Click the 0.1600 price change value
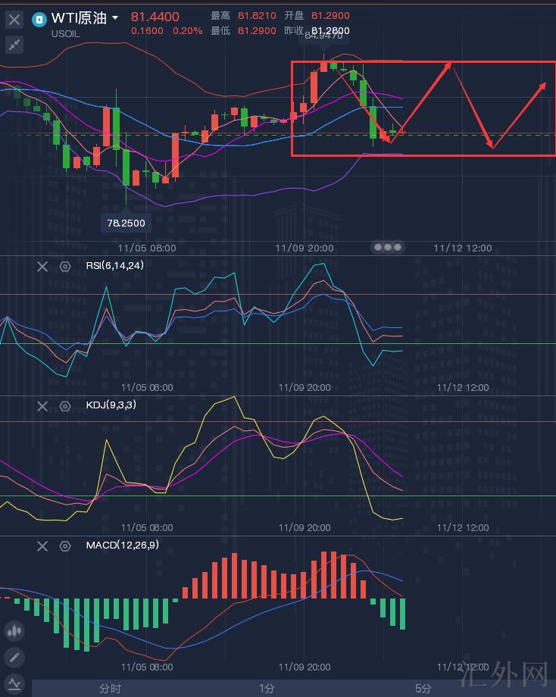Image resolution: width=556 pixels, height=697 pixels. 147,31
